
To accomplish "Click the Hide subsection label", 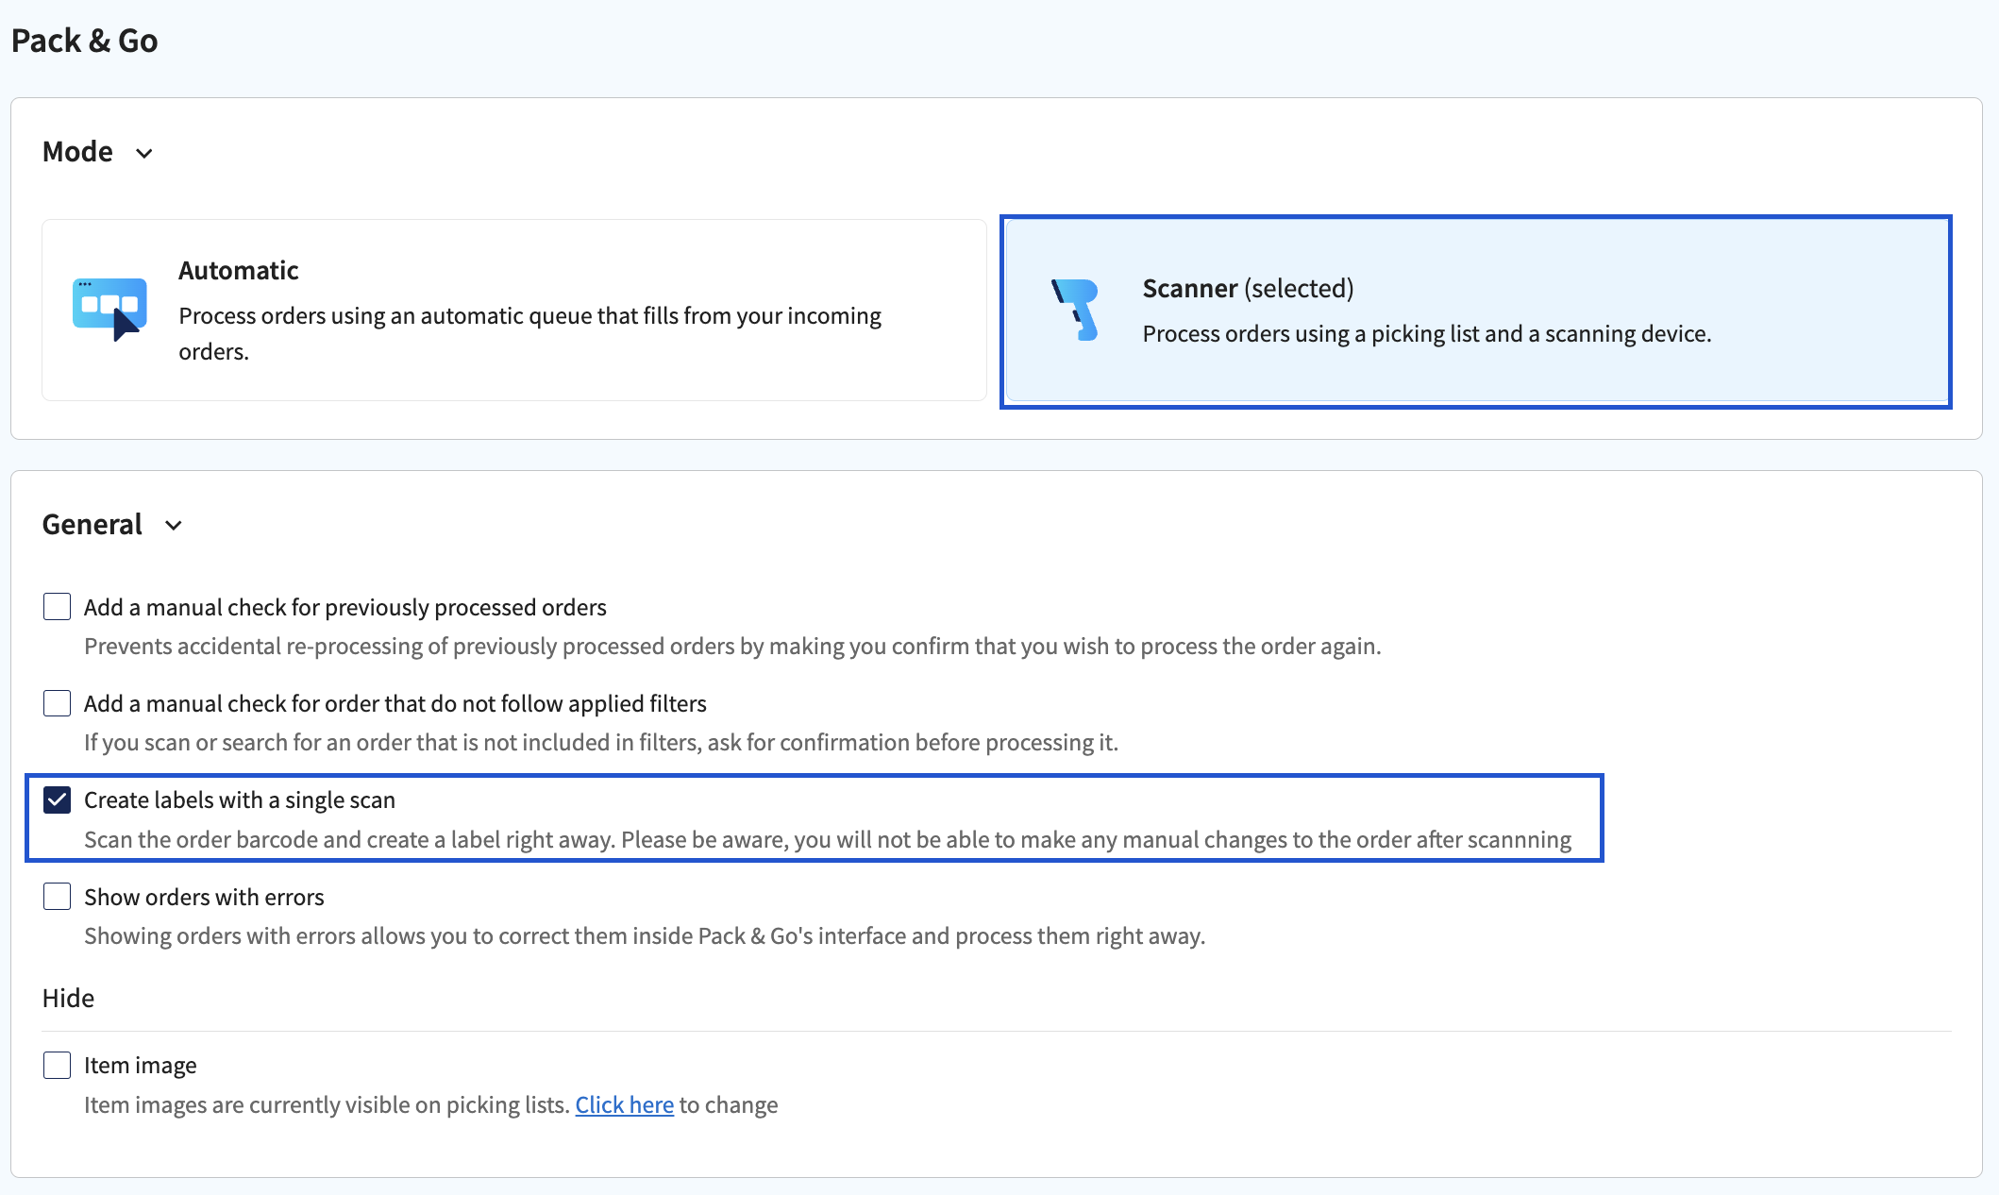I will tap(68, 999).
